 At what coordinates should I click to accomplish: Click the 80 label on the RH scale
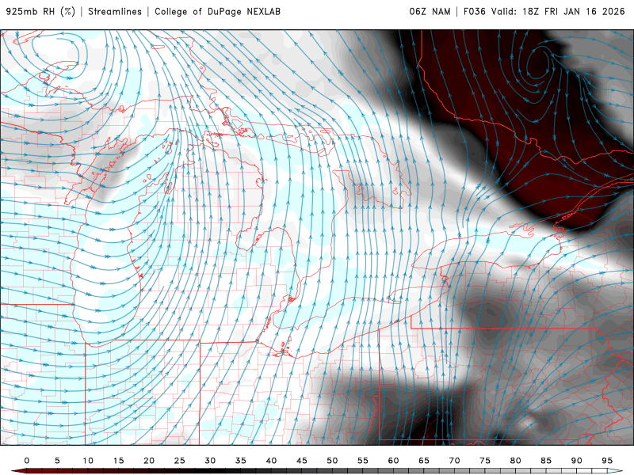click(515, 461)
